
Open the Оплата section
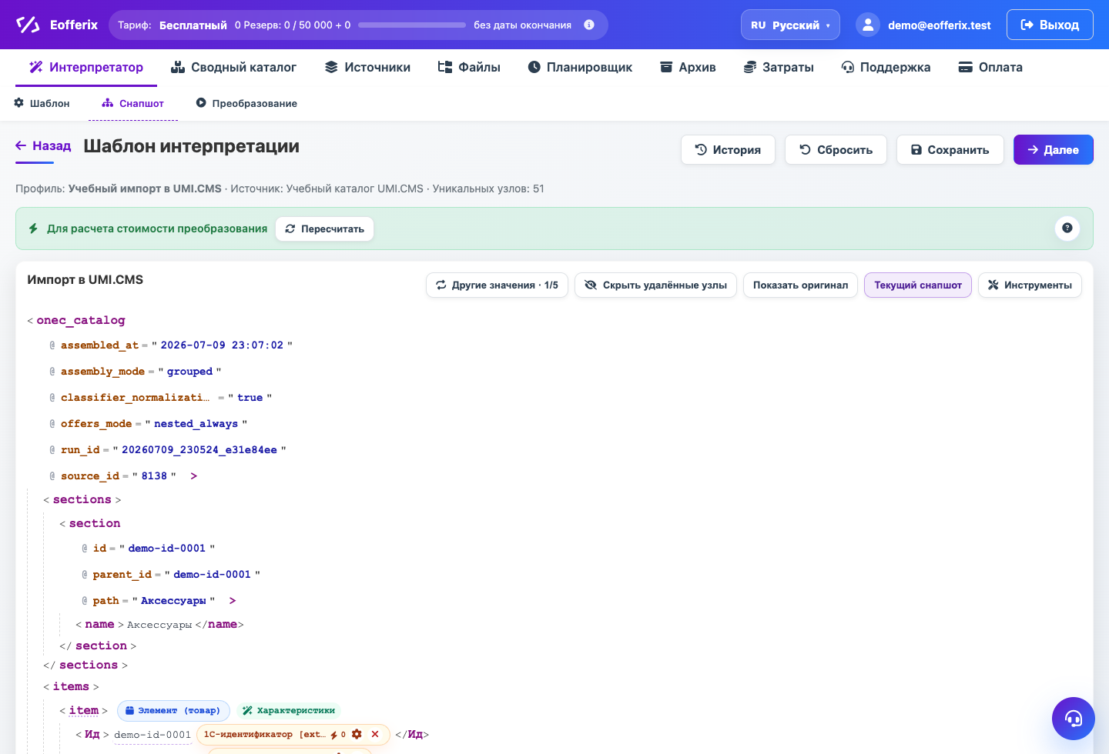990,67
